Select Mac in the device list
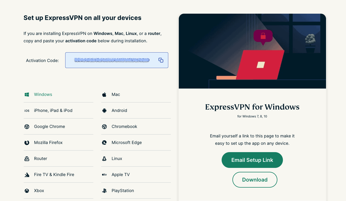 coord(136,95)
